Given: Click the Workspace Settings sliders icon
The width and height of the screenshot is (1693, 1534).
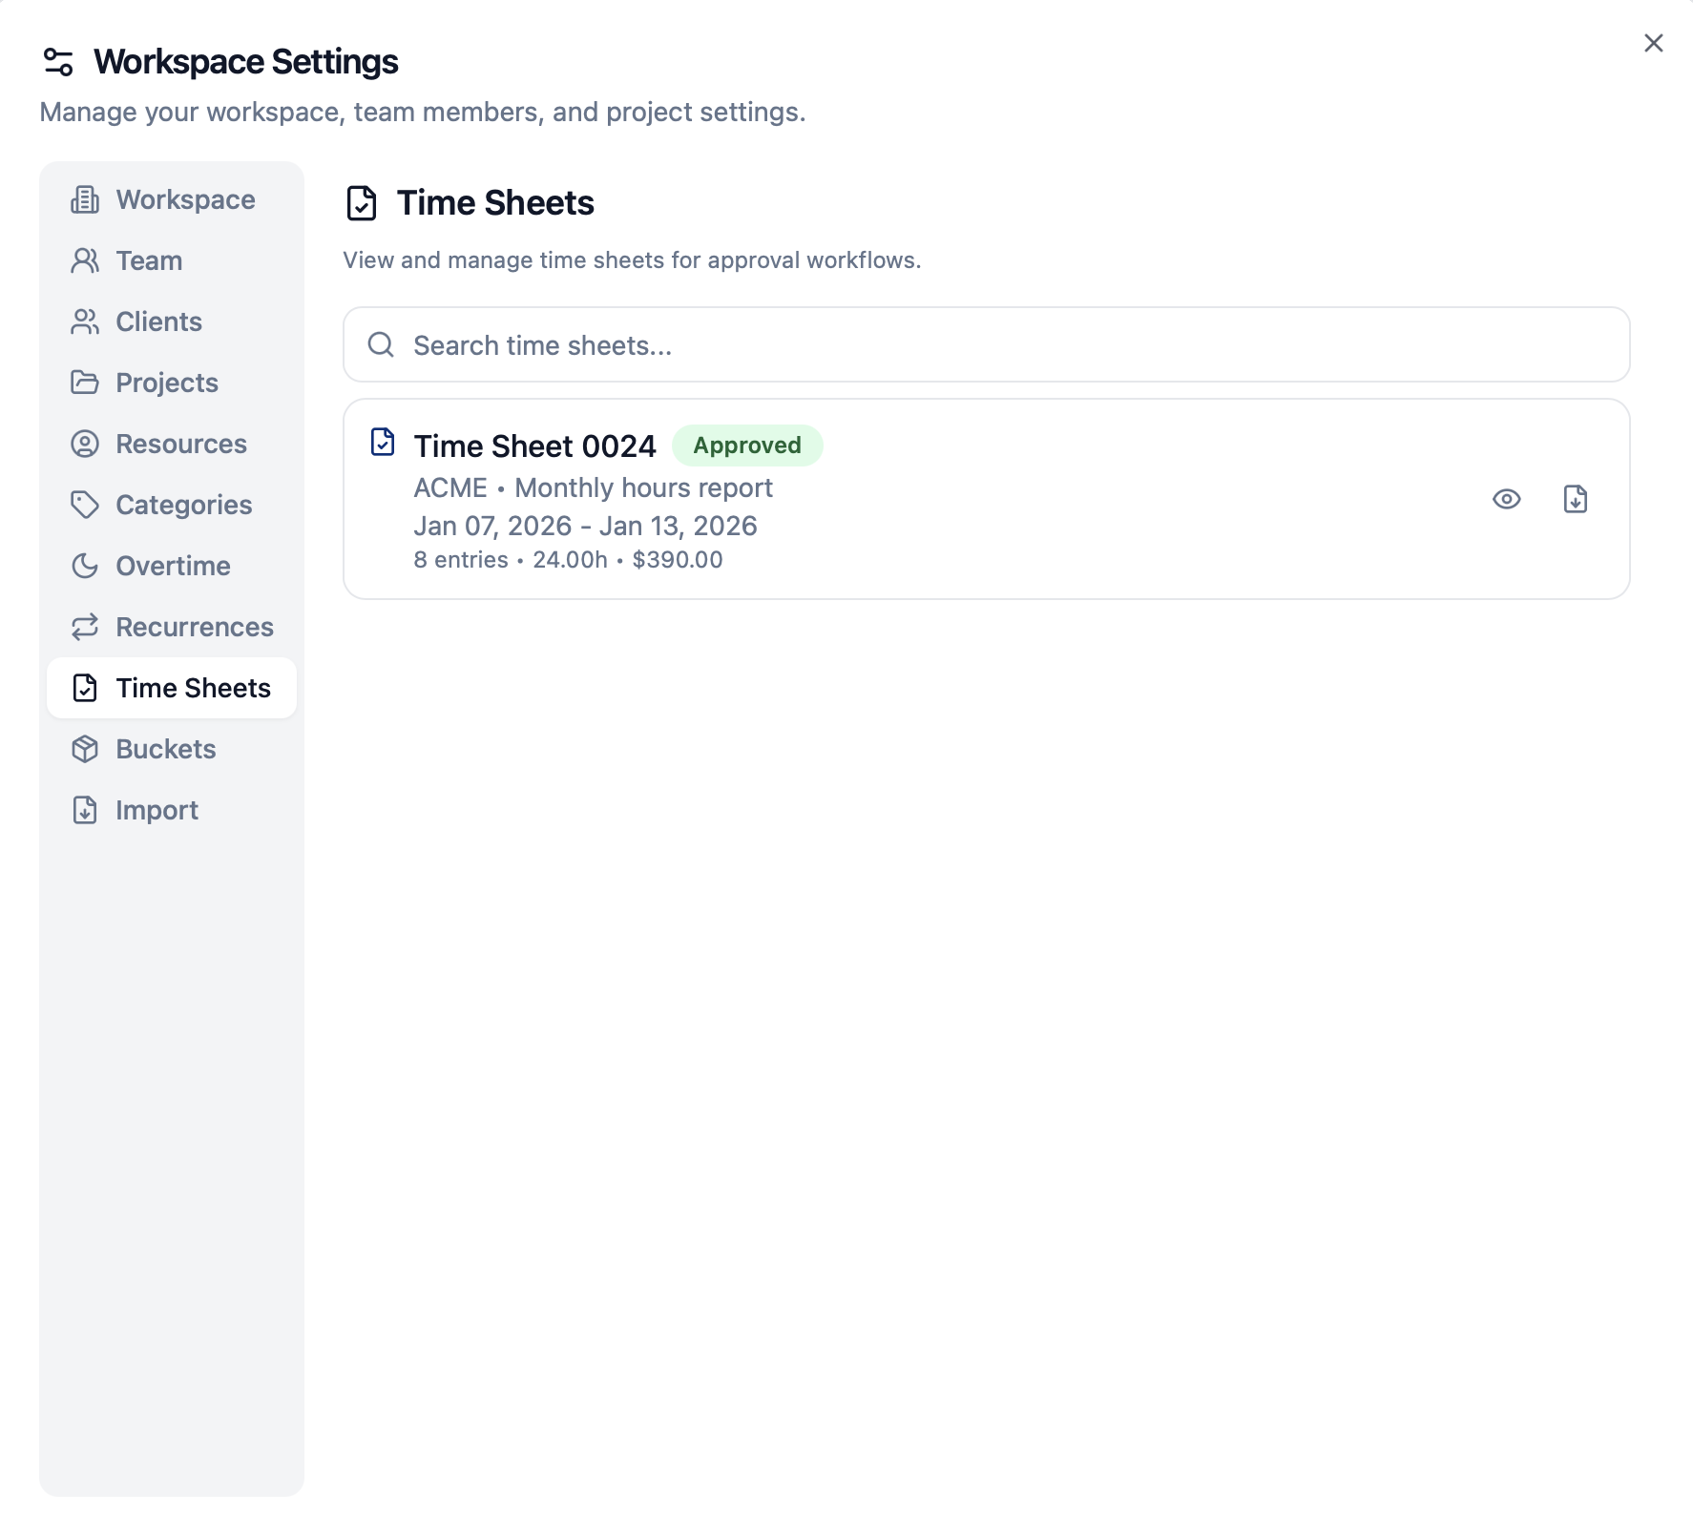Looking at the screenshot, I should 58,62.
